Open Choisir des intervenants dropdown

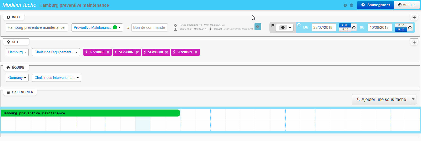[56, 78]
